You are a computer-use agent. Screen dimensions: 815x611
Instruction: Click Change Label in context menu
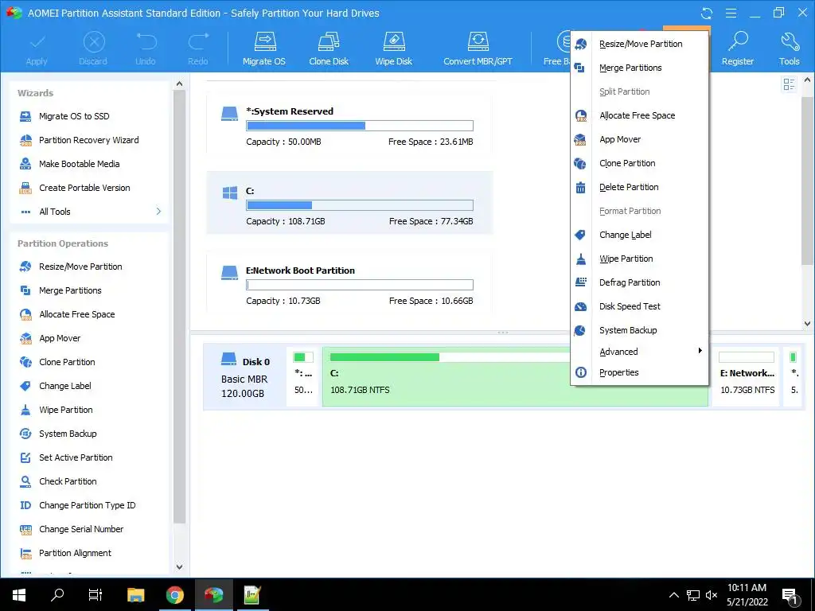pos(639,235)
